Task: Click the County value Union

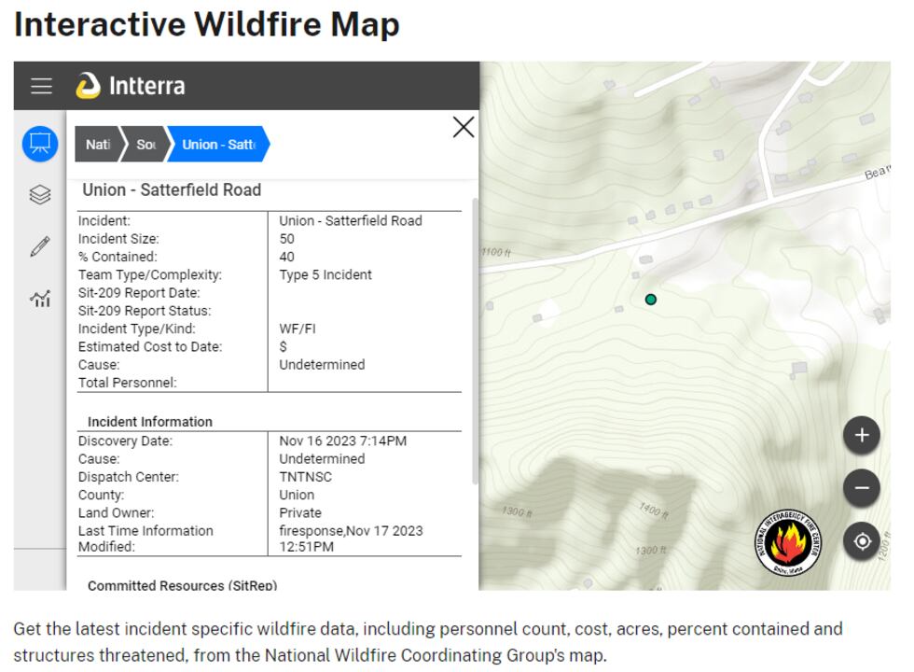Action: 297,496
